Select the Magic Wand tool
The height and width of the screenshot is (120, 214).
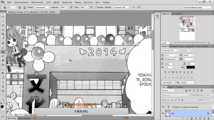pos(3,30)
